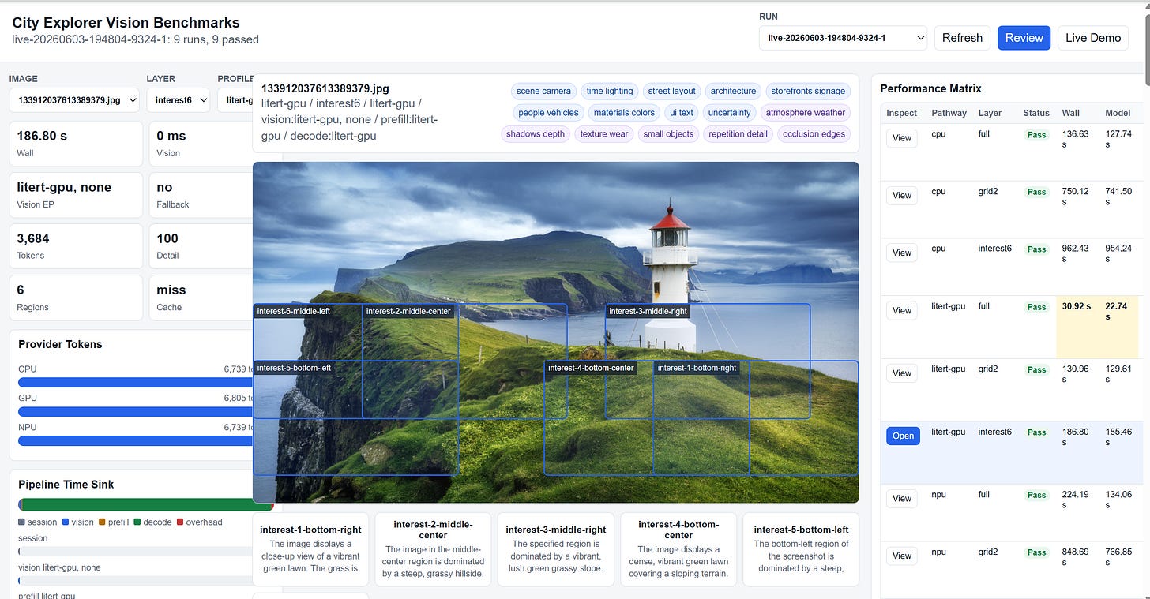Click the blue Review button
The image size is (1150, 599).
[x=1024, y=38]
